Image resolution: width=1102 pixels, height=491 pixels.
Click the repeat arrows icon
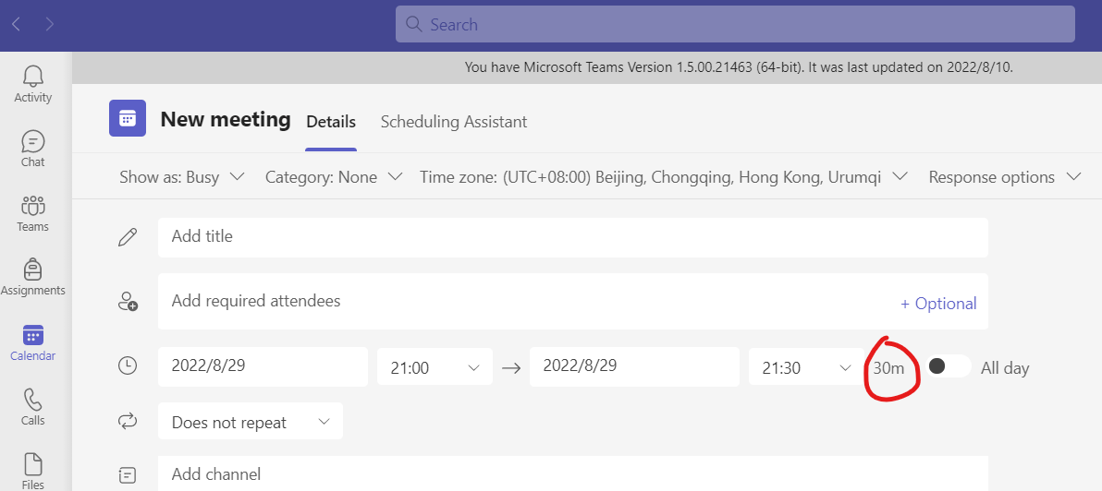(128, 421)
